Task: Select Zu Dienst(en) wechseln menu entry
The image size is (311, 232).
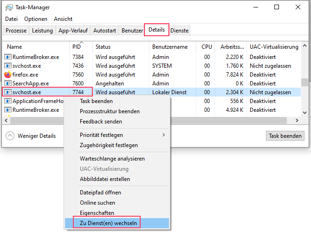Action: 117,223
